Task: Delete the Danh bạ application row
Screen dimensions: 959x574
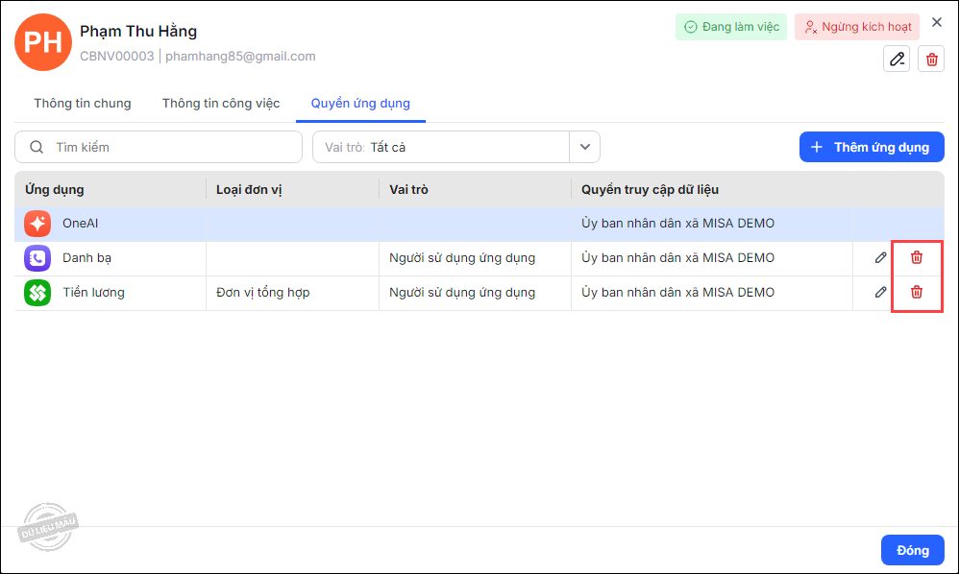Action: [917, 257]
